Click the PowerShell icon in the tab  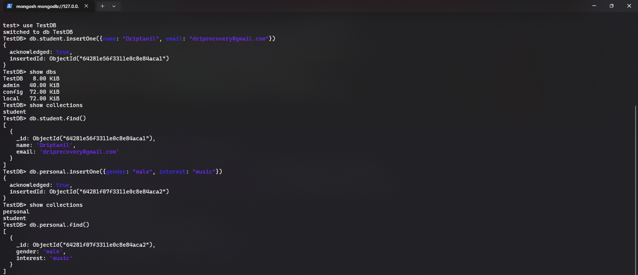(x=9, y=6)
